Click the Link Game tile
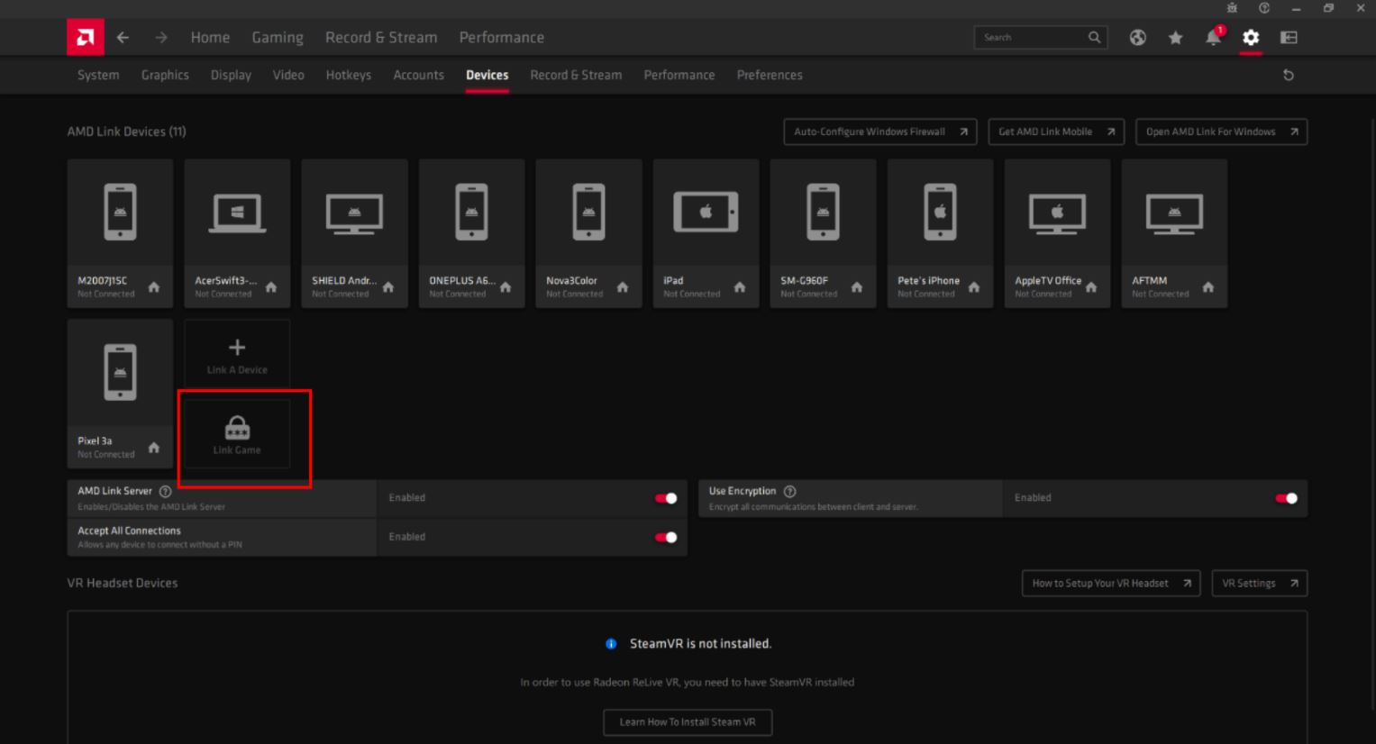This screenshot has height=744, width=1376. click(237, 435)
